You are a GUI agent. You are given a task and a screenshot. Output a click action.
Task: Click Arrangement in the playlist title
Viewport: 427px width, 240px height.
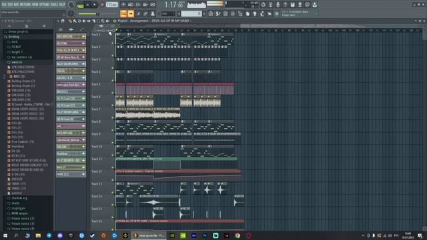coord(139,21)
